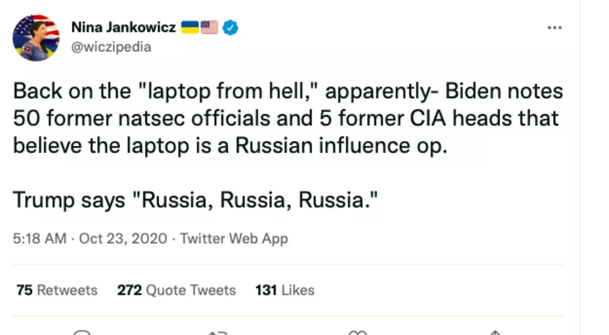Open the tweet's three-dot more options menu

coord(554,27)
